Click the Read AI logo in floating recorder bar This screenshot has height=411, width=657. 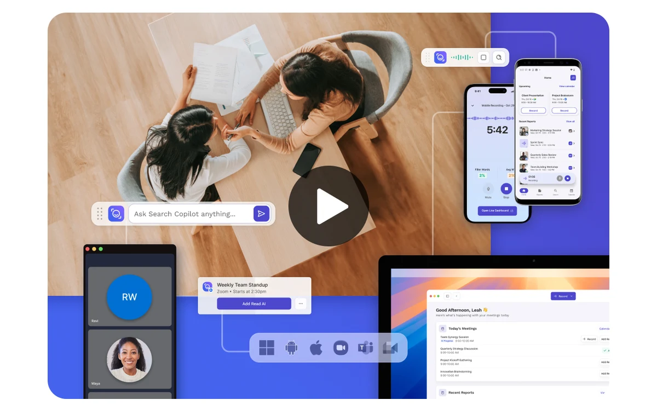click(x=440, y=58)
